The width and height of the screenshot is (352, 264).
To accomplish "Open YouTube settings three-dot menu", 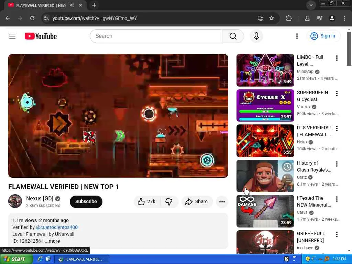I will coord(297,36).
